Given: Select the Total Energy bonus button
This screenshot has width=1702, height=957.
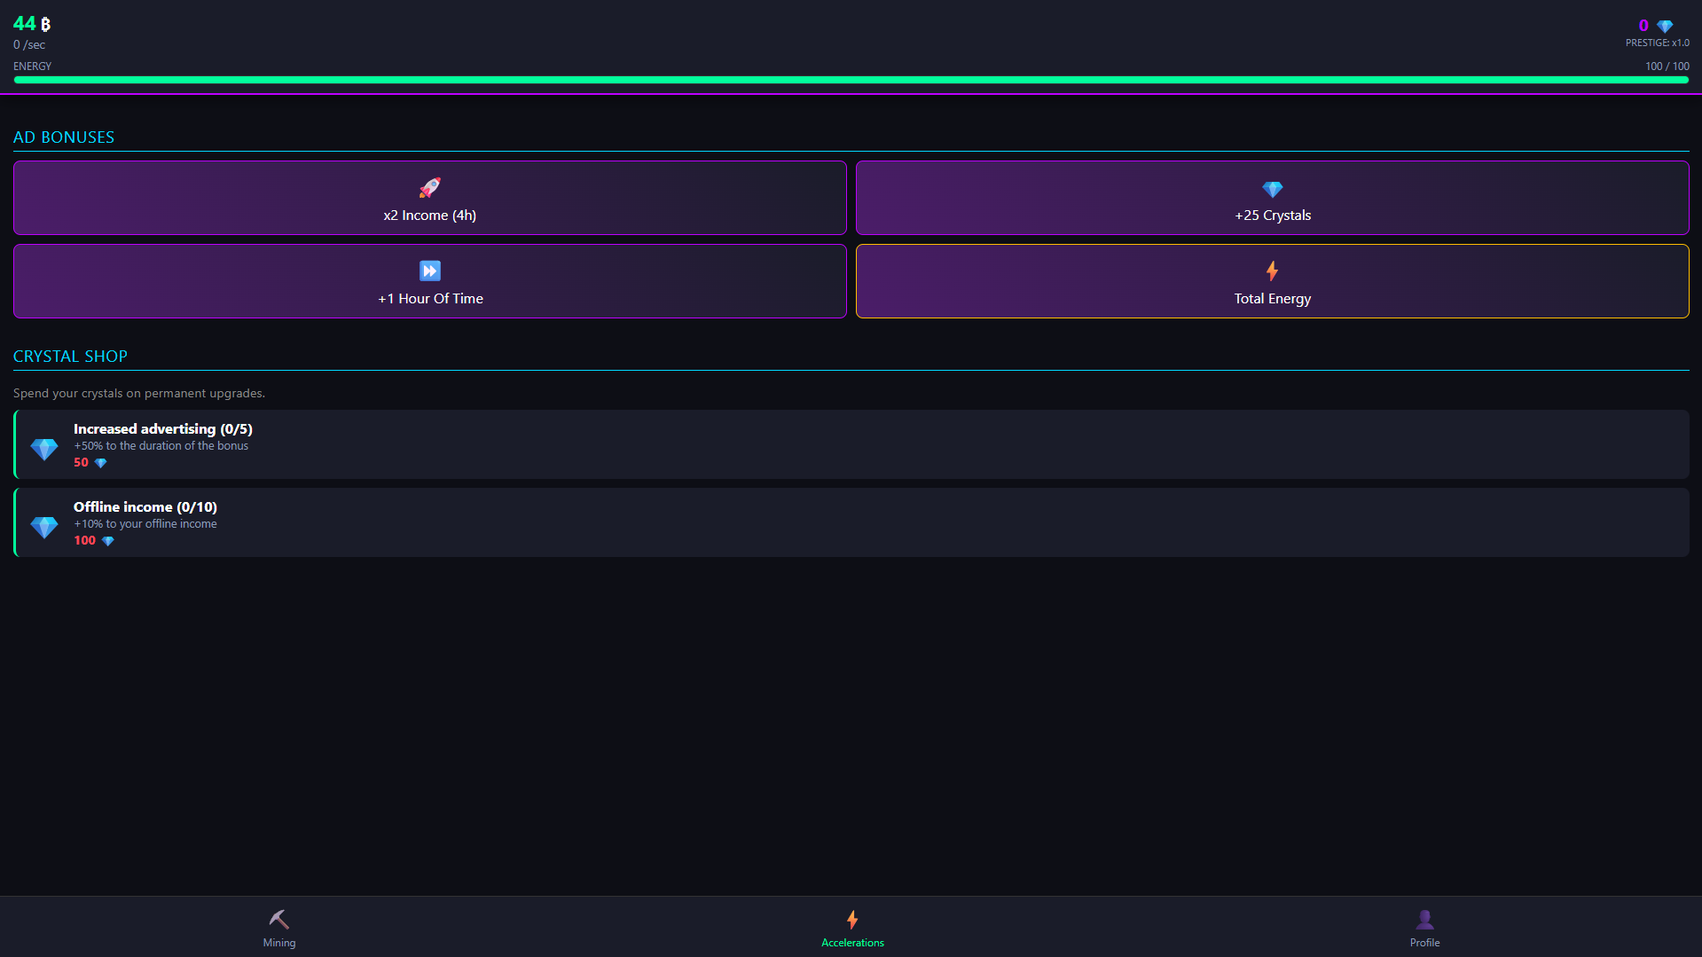Looking at the screenshot, I should (x=1272, y=299).
